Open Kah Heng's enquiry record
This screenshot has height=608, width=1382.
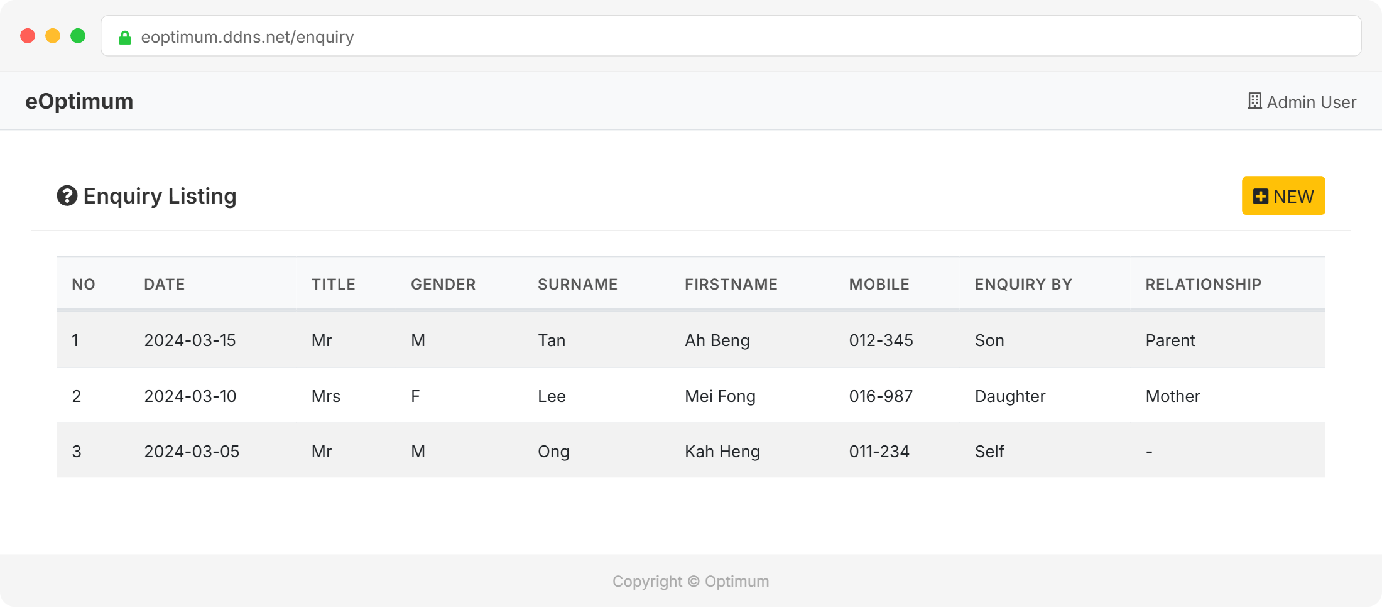722,452
